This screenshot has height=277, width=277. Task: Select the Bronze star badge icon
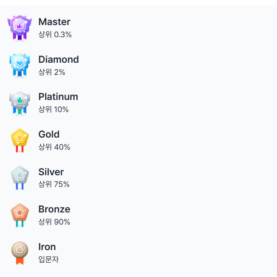click(20, 214)
